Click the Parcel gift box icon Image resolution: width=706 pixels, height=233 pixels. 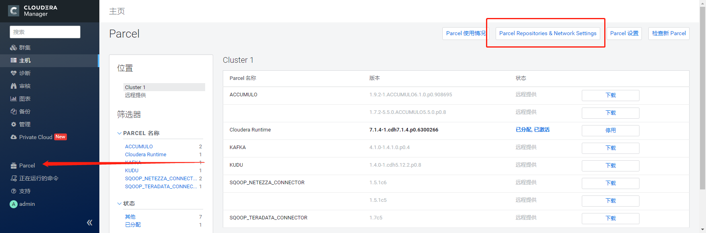(x=14, y=165)
